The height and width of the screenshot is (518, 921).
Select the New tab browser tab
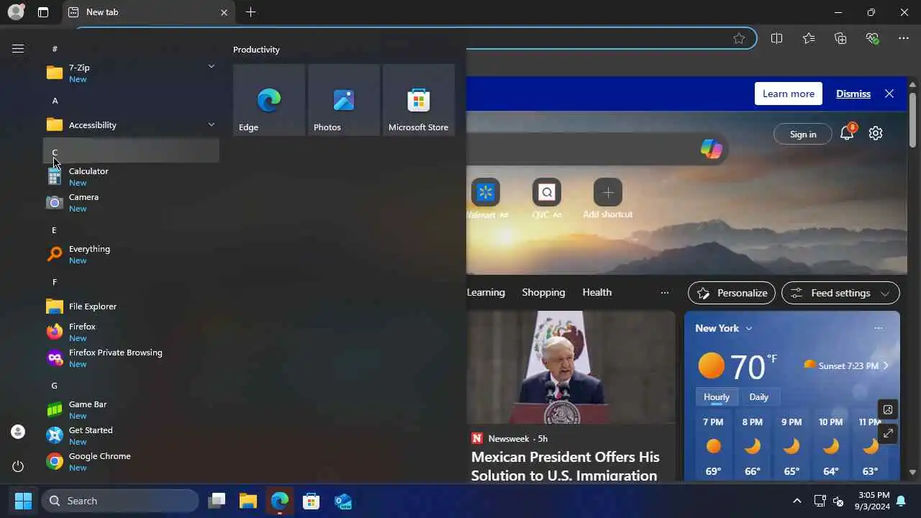(x=148, y=12)
